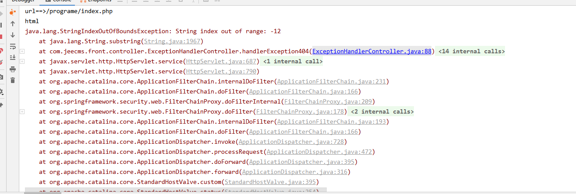
Task: Open FilterChainProxy.java:209 link
Action: (328, 102)
